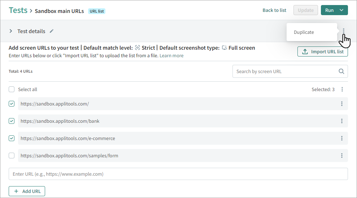
Task: Uncheck the /e-commerce URL checkbox
Action: pos(12,138)
